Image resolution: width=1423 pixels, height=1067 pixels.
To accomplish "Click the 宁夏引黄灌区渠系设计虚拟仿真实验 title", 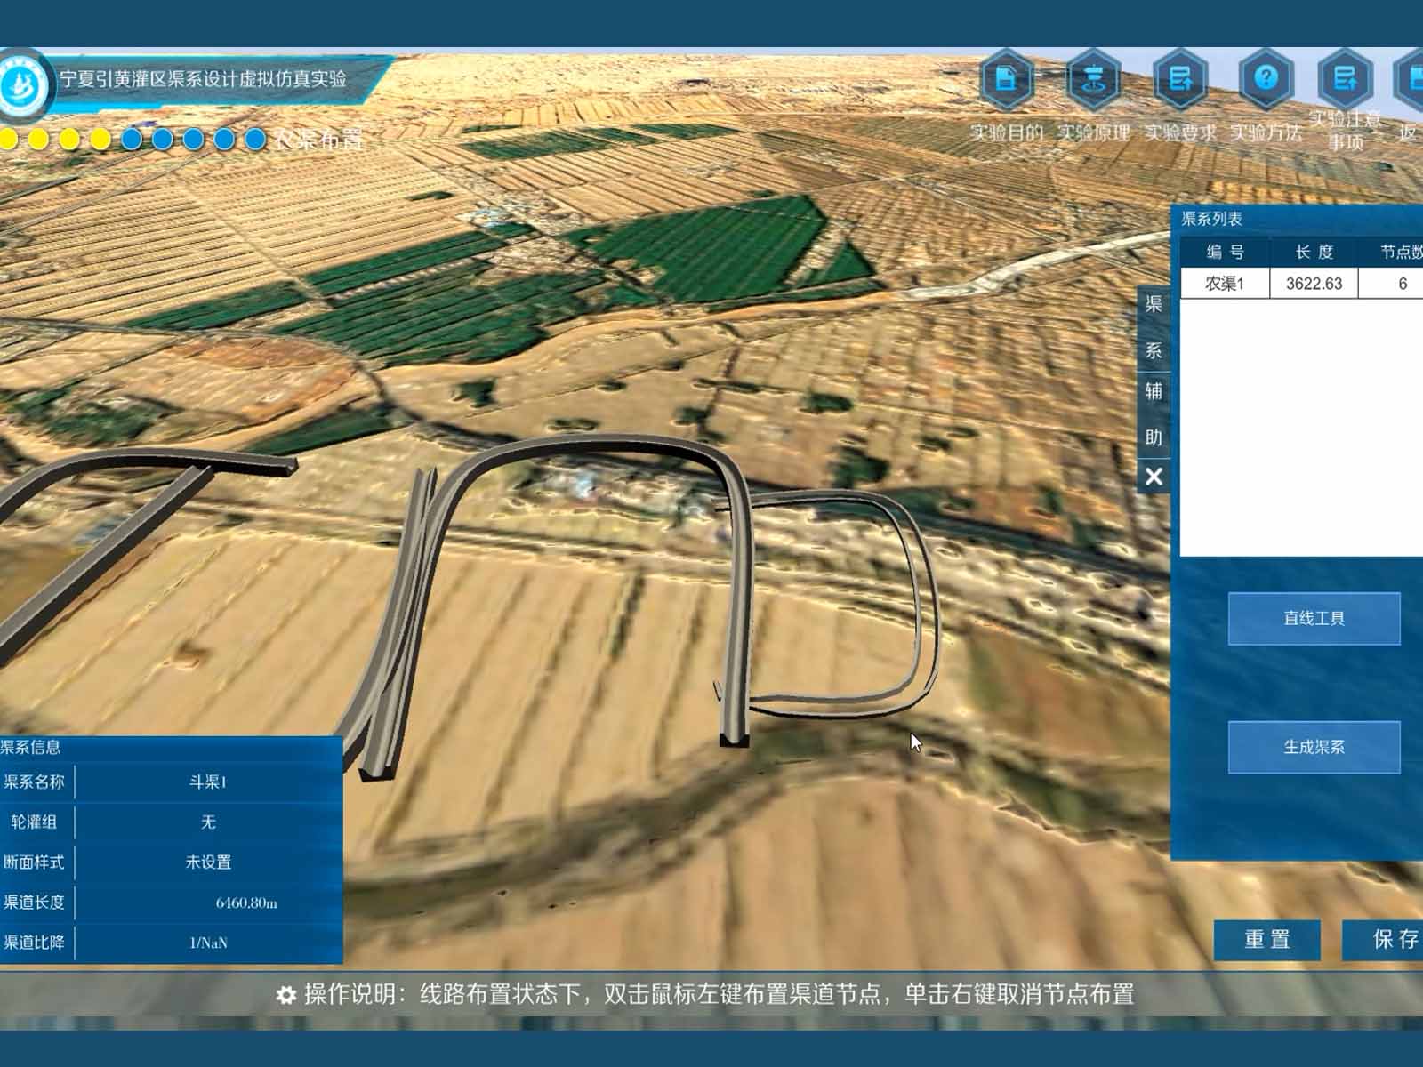I will 203,78.
